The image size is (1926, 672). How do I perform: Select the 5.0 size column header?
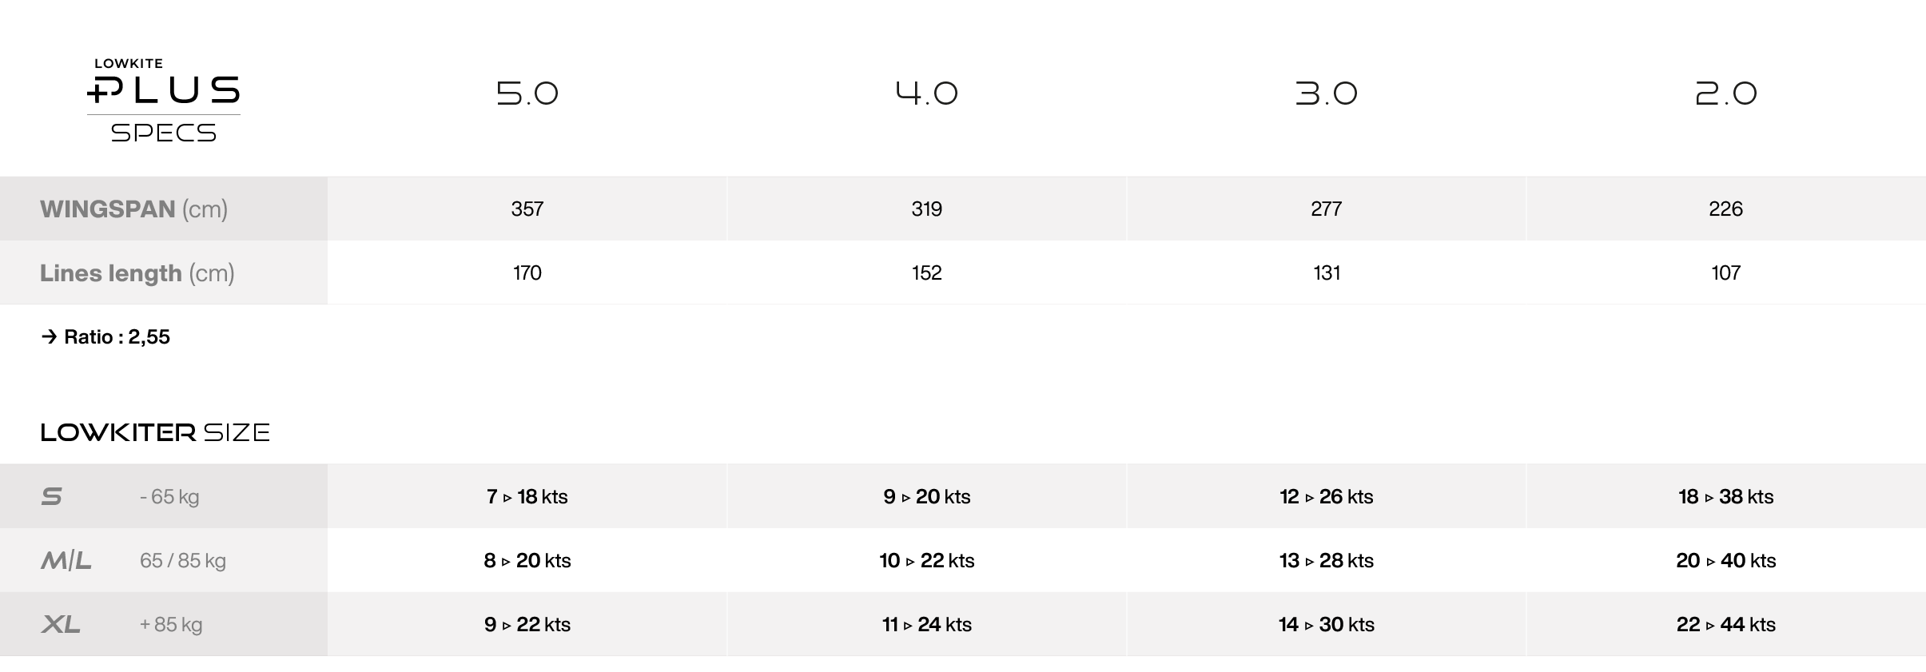527,93
